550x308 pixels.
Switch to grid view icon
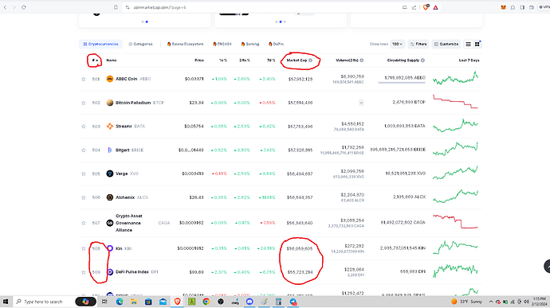(477, 44)
